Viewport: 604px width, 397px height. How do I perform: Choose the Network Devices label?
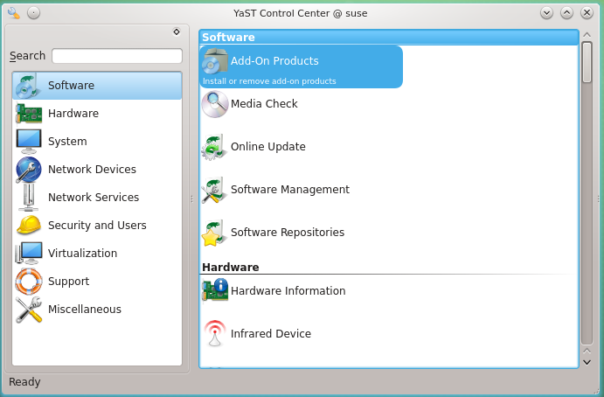pyautogui.click(x=92, y=170)
